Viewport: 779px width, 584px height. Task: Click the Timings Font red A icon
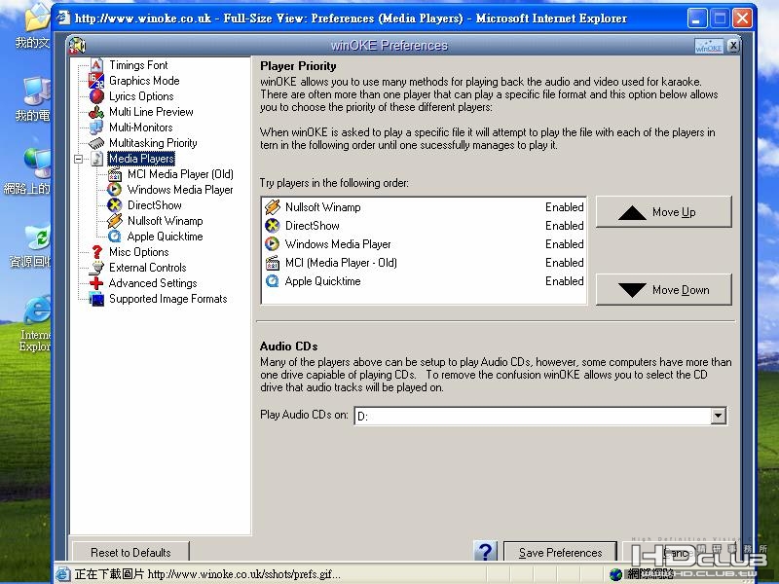pyautogui.click(x=96, y=65)
